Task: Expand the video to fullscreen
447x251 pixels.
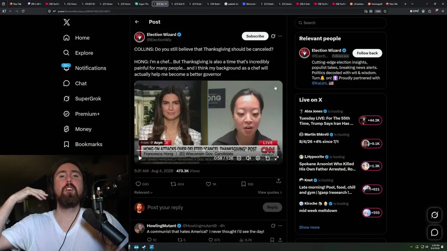Action: 277,158
